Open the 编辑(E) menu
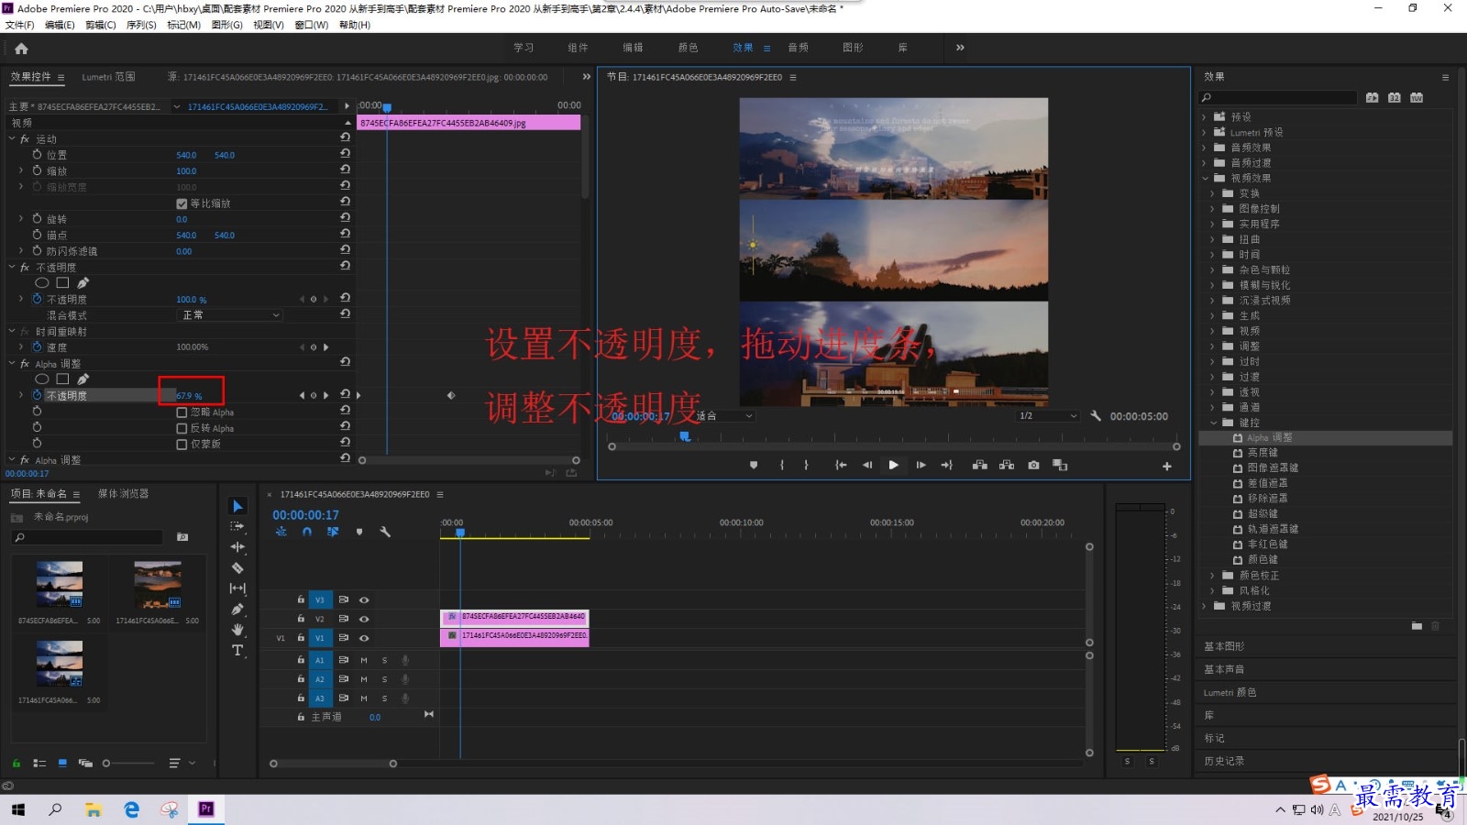1467x825 pixels. (x=60, y=25)
